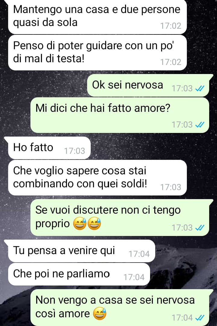
Task: Select 'Che voglio sapere cosa stai combinando' message
Action: [98, 178]
